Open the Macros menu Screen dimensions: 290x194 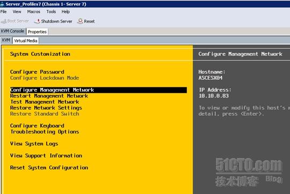click(x=34, y=12)
